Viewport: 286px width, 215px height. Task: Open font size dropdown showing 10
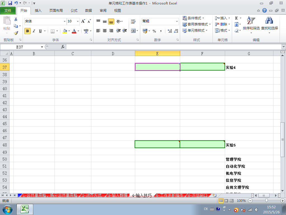tap(78, 21)
